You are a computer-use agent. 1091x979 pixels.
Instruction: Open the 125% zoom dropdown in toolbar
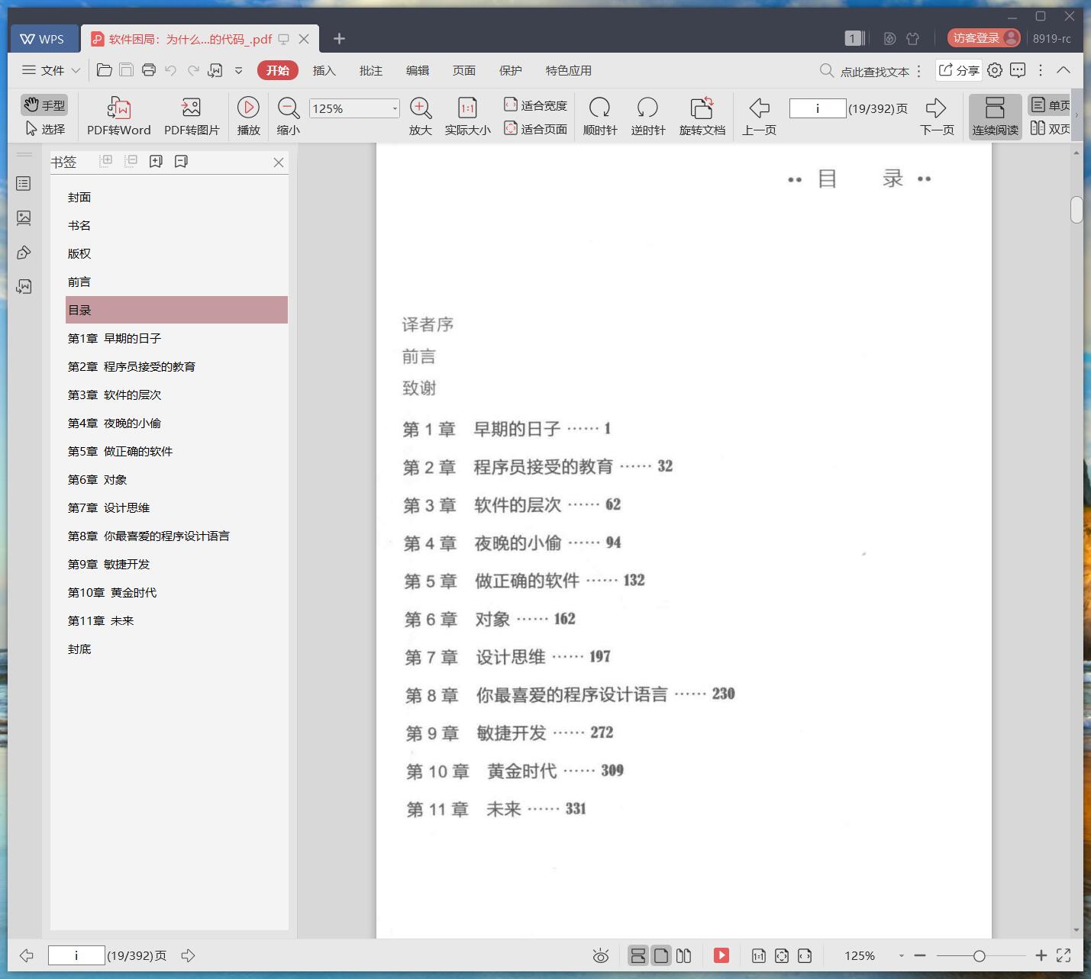tap(395, 108)
